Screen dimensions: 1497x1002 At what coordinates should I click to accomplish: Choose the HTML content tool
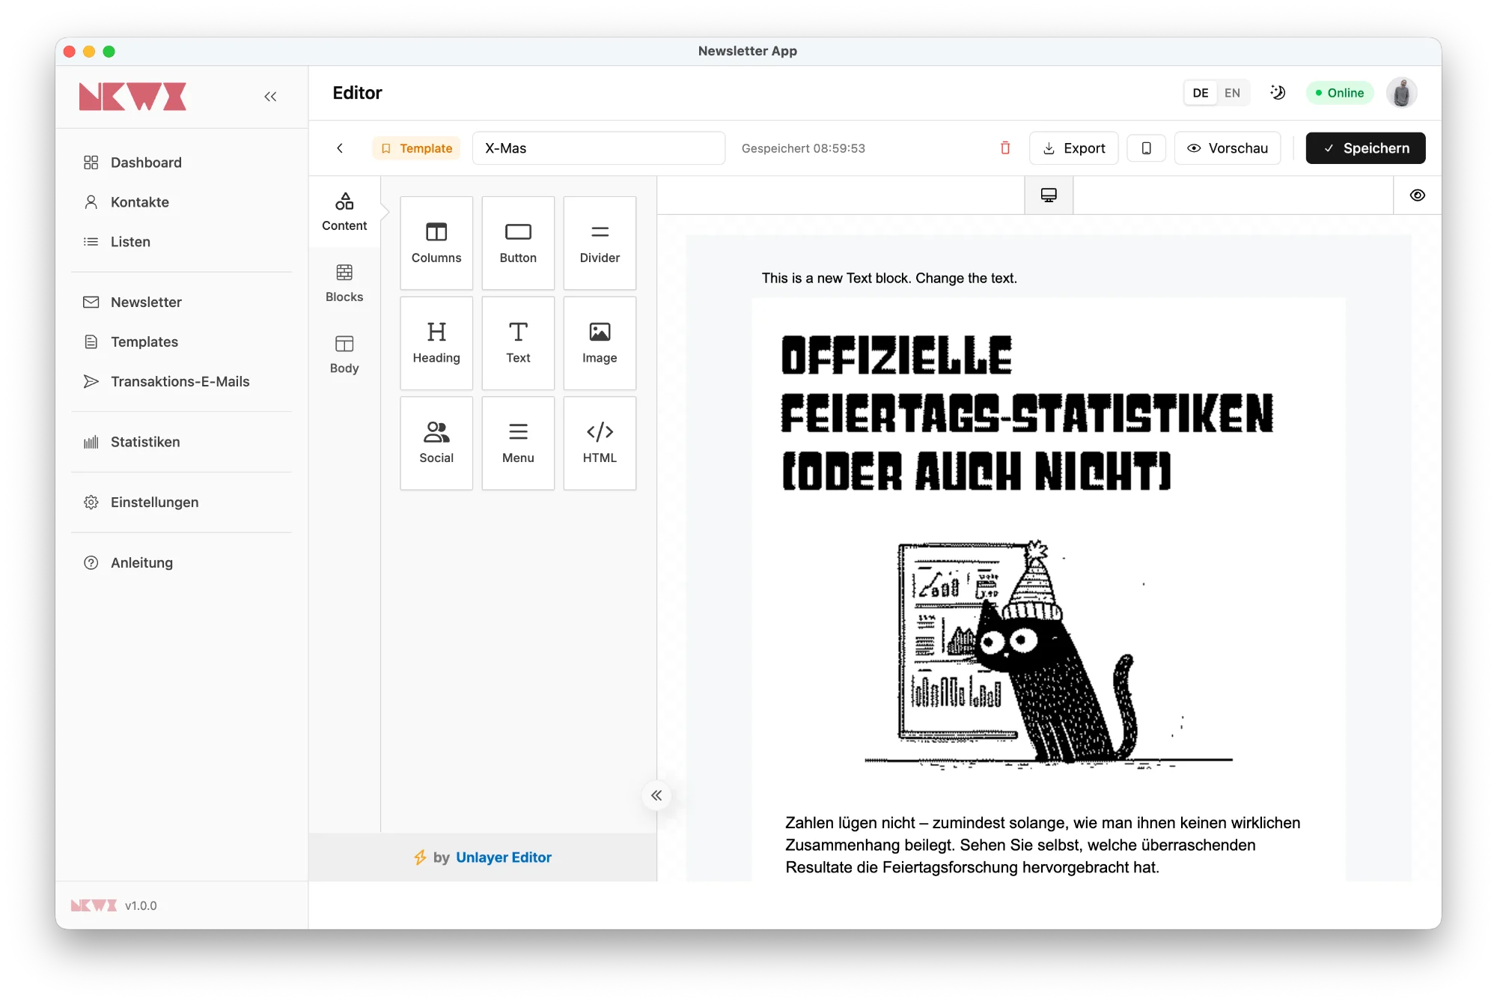pyautogui.click(x=600, y=443)
